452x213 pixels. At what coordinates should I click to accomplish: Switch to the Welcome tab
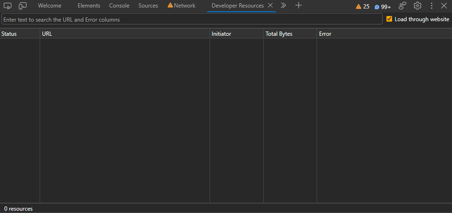[50, 6]
